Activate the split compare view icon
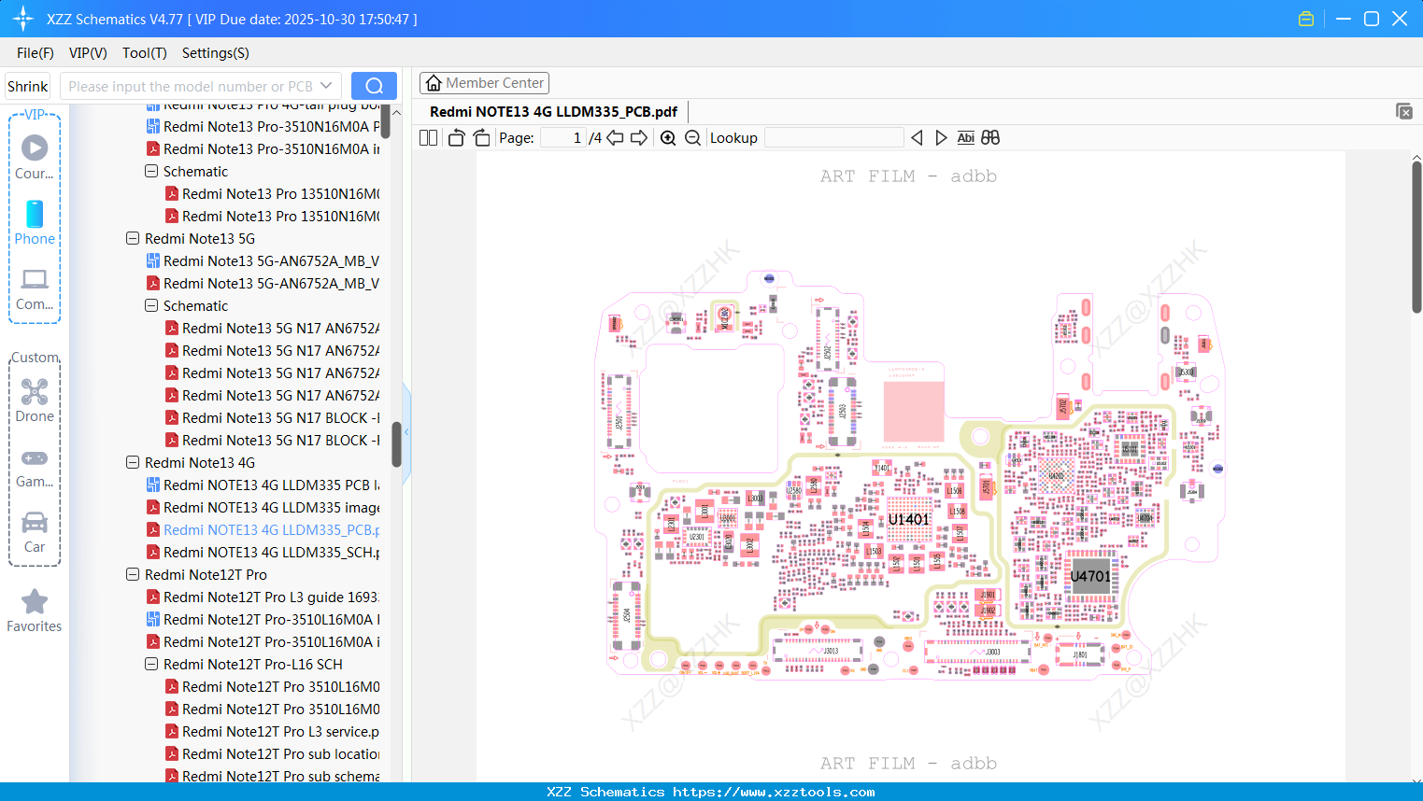Viewport: 1423px width, 801px height. point(989,137)
